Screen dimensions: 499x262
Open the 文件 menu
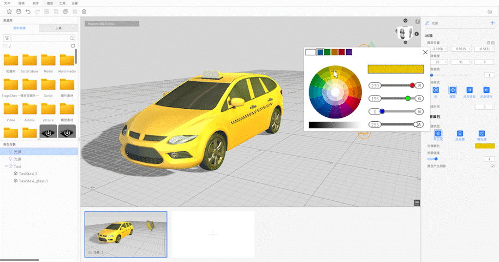7,3
